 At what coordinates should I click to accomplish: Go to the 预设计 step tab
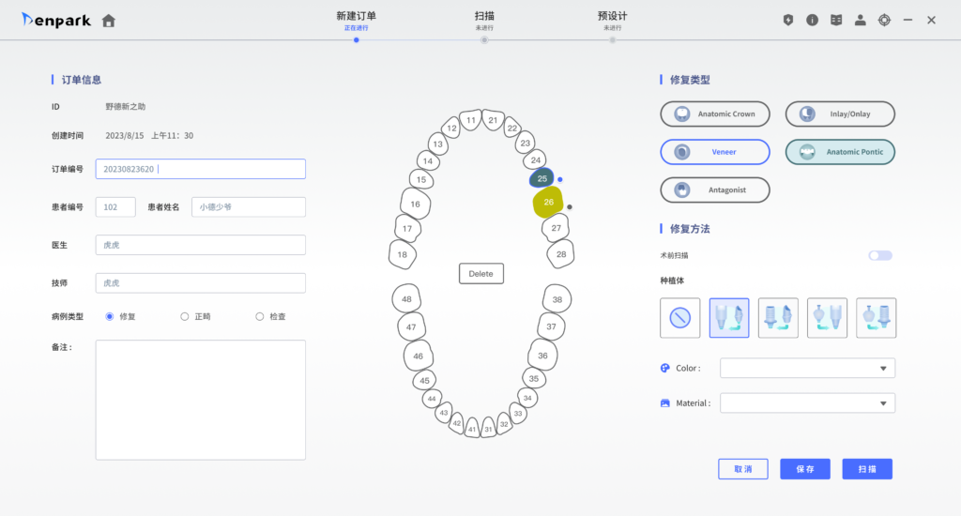pos(612,21)
